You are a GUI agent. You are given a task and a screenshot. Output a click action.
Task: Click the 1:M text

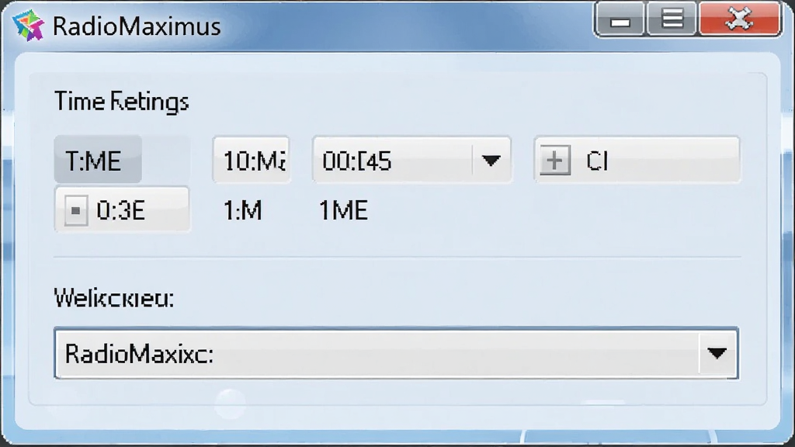(x=243, y=210)
